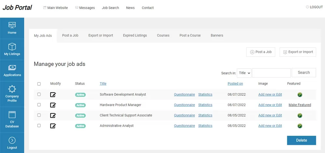Click the Post a Job button with plus
The image size is (325, 153).
click(261, 52)
